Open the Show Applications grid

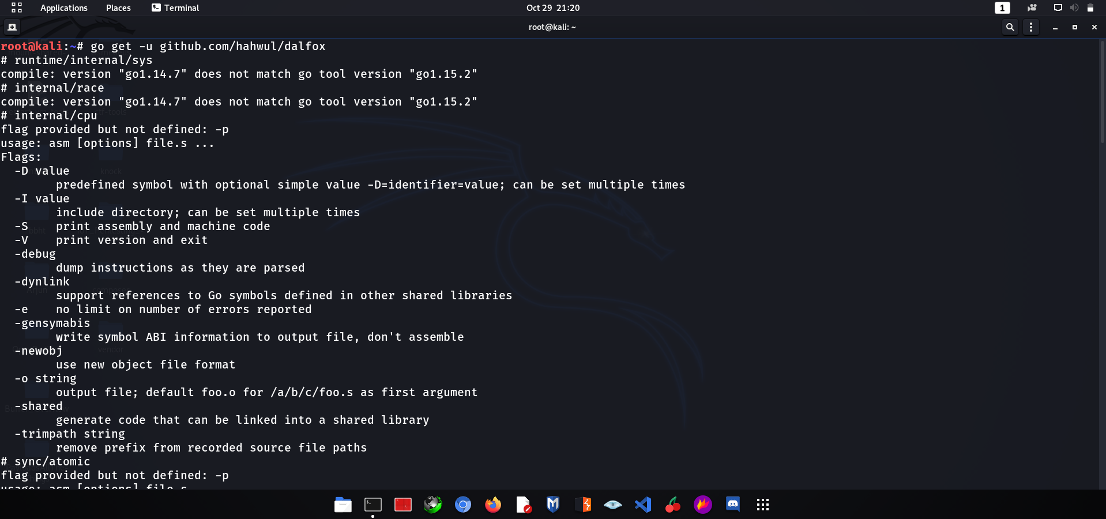[x=762, y=505]
